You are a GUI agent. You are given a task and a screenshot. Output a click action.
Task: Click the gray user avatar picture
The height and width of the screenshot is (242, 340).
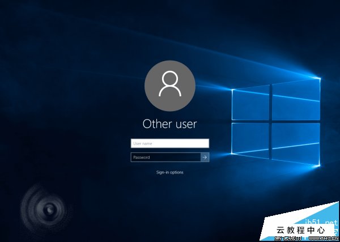click(170, 86)
